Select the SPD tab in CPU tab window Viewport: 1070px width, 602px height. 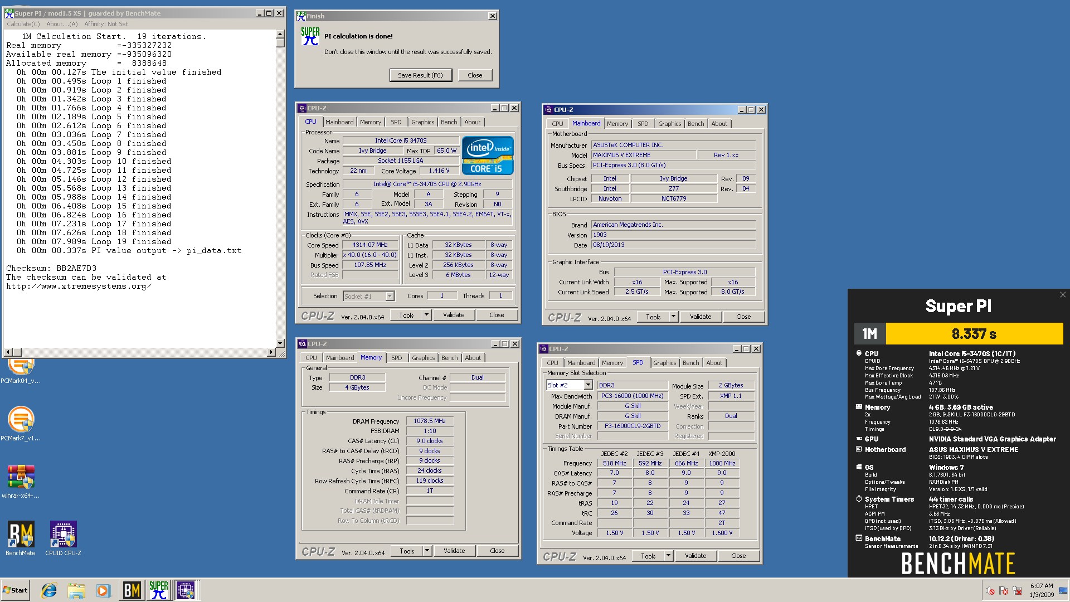tap(396, 122)
